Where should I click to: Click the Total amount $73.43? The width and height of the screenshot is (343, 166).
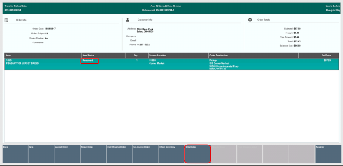(297, 41)
